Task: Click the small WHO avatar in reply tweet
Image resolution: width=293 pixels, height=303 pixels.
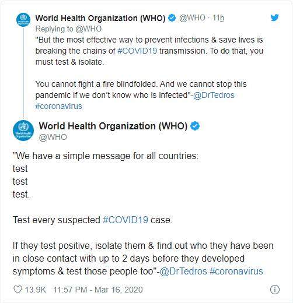Action: (23, 20)
